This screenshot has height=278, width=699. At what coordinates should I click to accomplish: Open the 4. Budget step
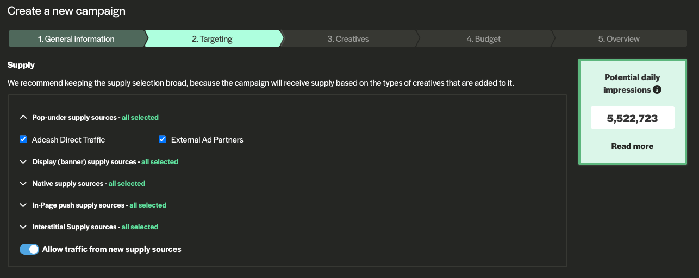483,39
